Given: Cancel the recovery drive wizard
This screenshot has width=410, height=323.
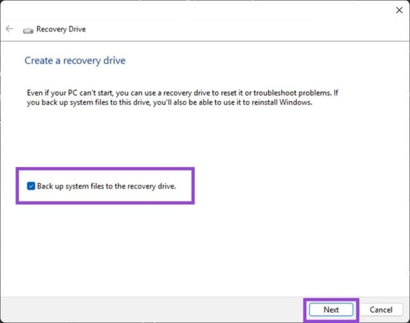Looking at the screenshot, I should 381,310.
